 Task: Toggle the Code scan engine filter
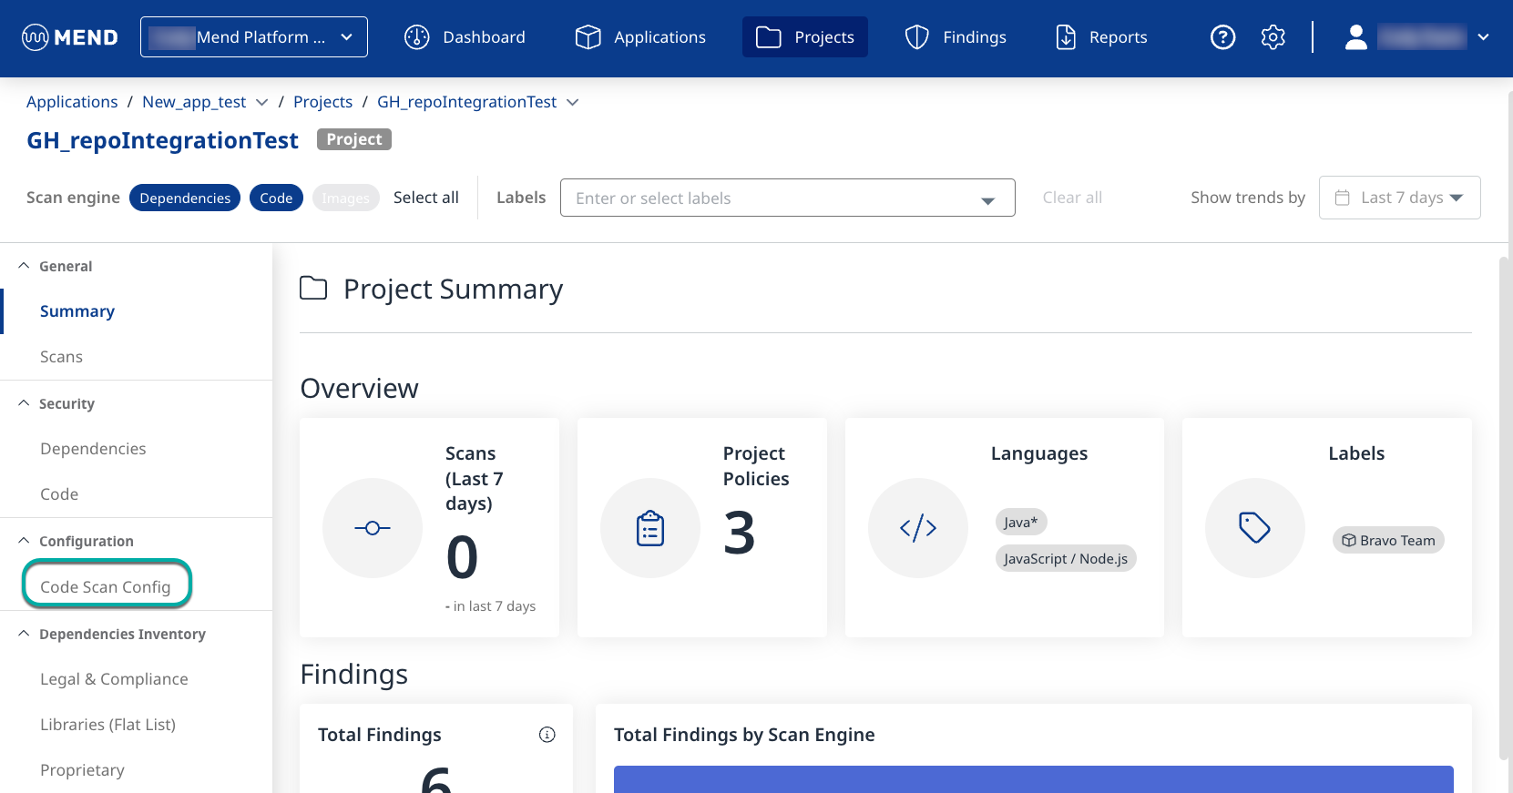[x=276, y=198]
